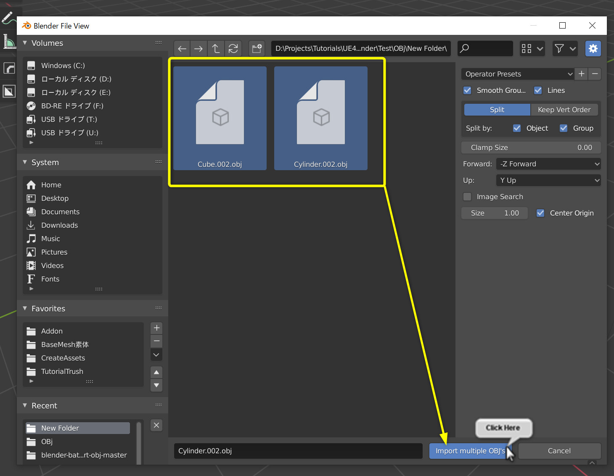Screen dimensions: 614x476
Task: Select the Bevel tool in Blender toolbar
Action: (x=8, y=68)
